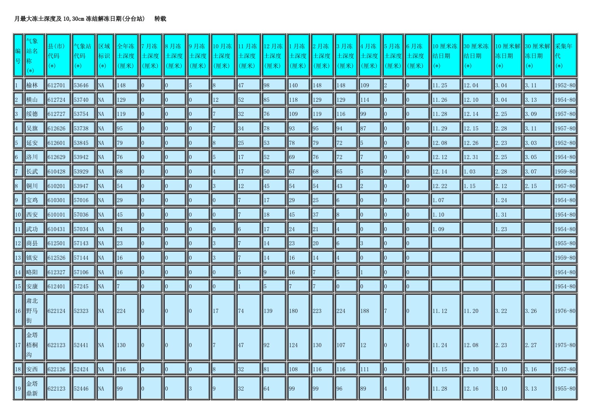Click station code 57034 in 武功 row
590x417 pixels.
(x=81, y=229)
